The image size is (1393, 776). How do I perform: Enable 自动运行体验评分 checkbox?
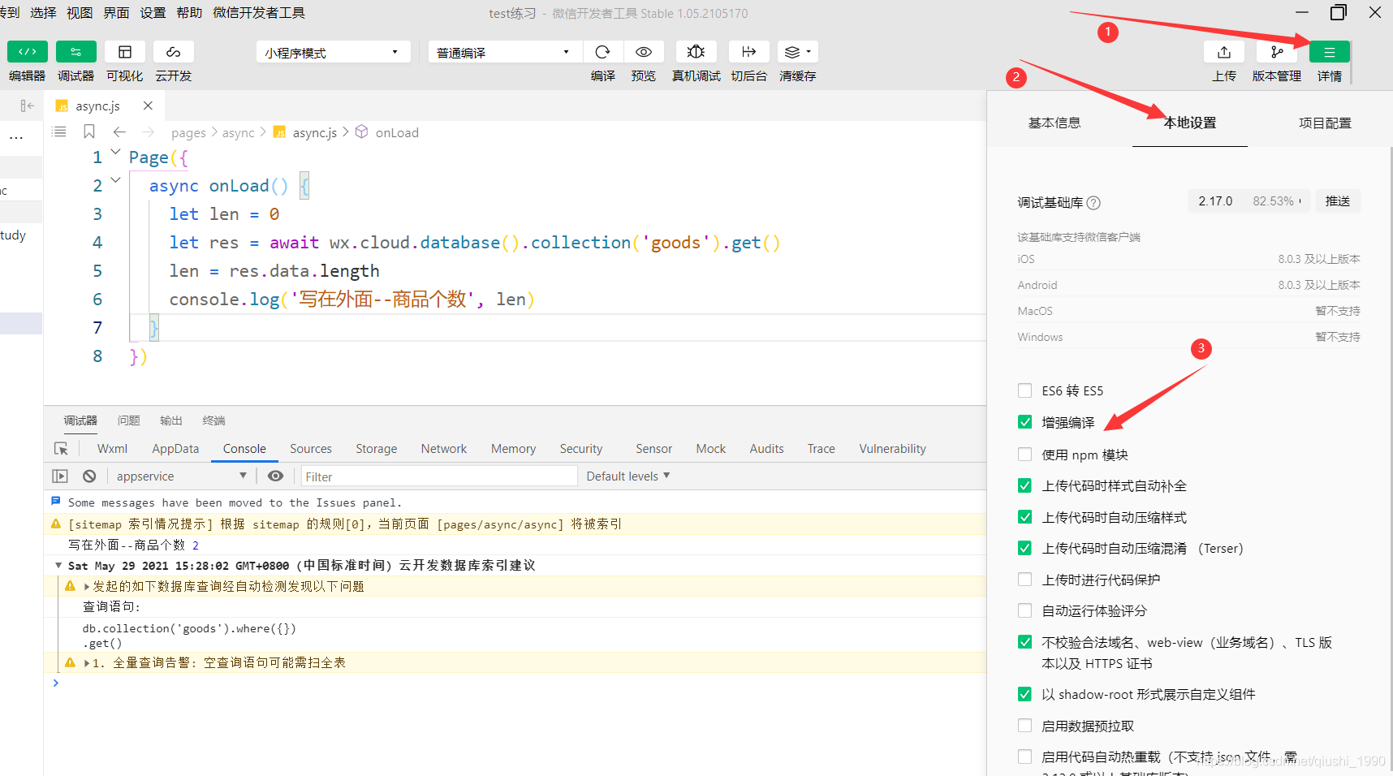click(x=1024, y=610)
